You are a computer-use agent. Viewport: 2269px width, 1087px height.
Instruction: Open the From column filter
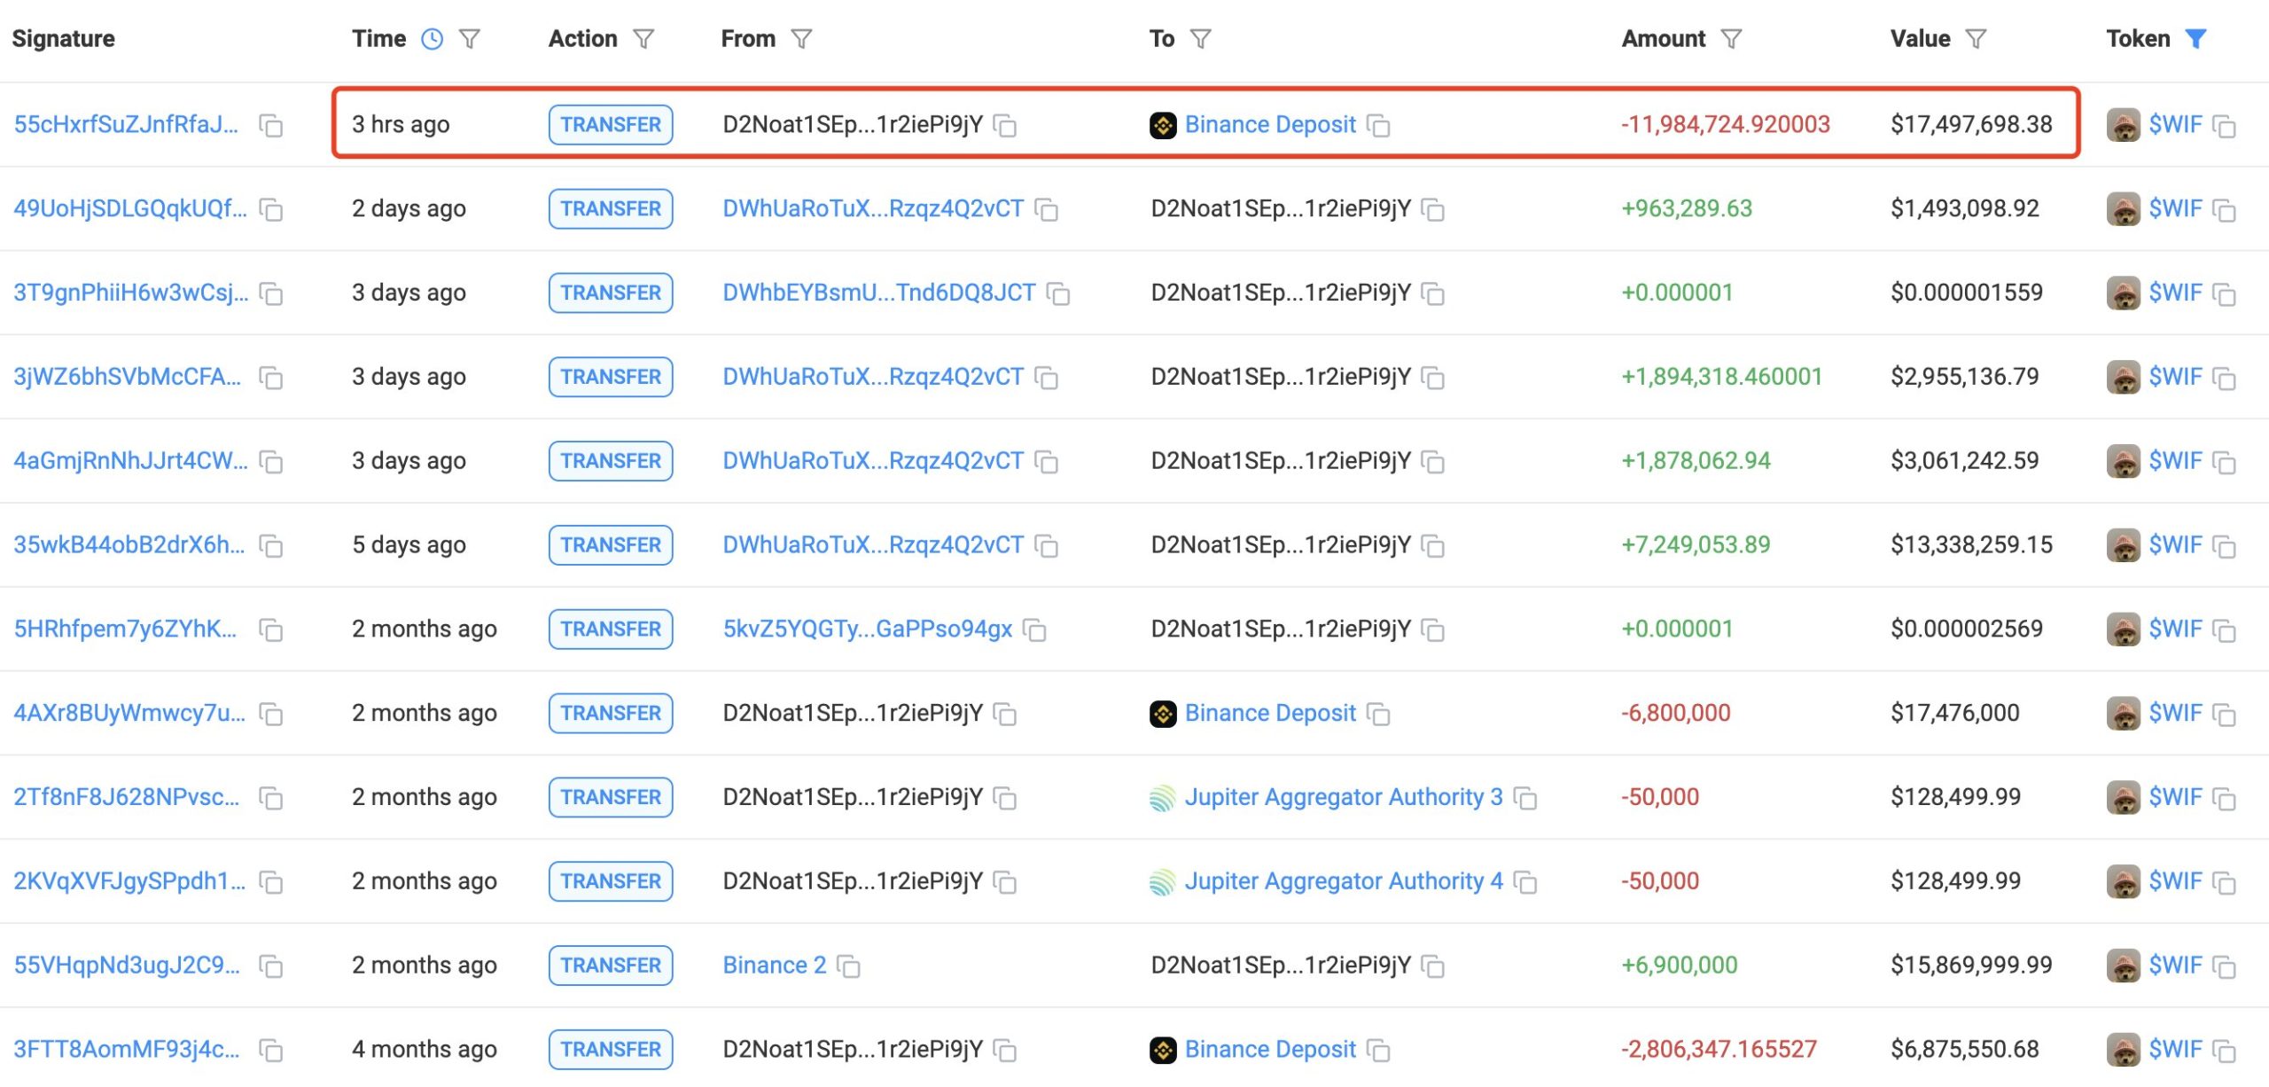[801, 39]
